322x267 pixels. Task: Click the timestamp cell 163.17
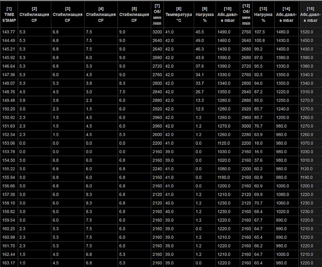tap(9, 263)
